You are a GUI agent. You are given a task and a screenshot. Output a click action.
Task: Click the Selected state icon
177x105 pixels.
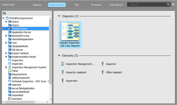tap(10, 85)
